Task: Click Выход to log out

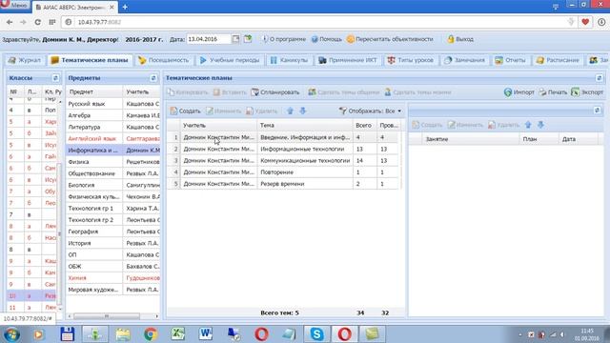Action: coord(460,39)
